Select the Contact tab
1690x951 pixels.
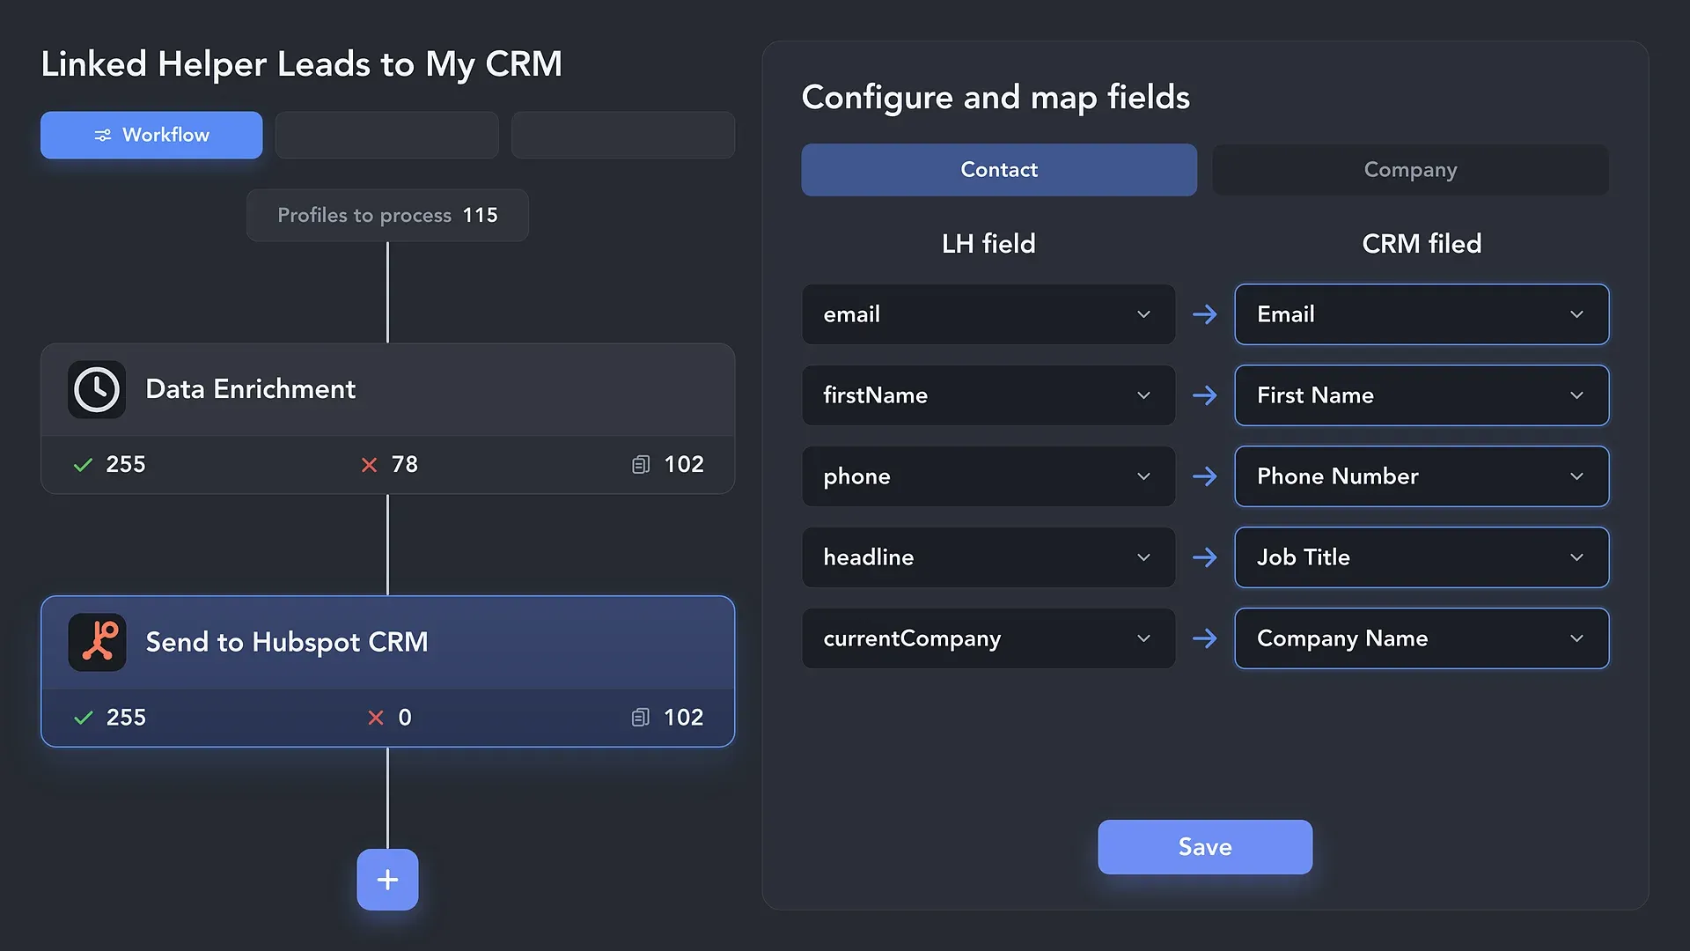(999, 170)
